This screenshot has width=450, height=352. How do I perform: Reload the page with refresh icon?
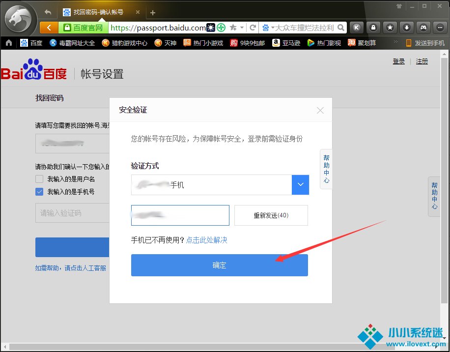point(253,28)
